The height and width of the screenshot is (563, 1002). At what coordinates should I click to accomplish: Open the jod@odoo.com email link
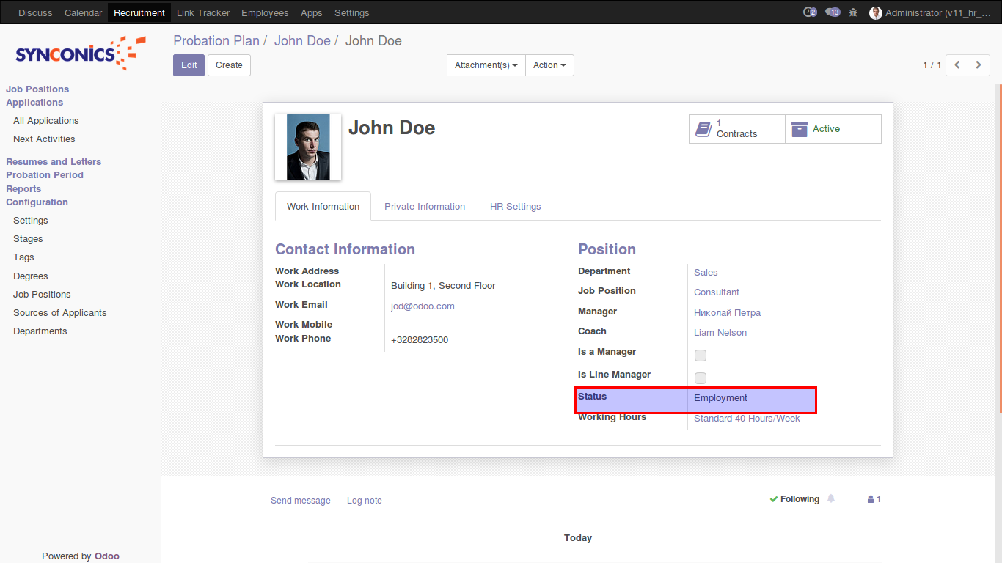coord(423,306)
